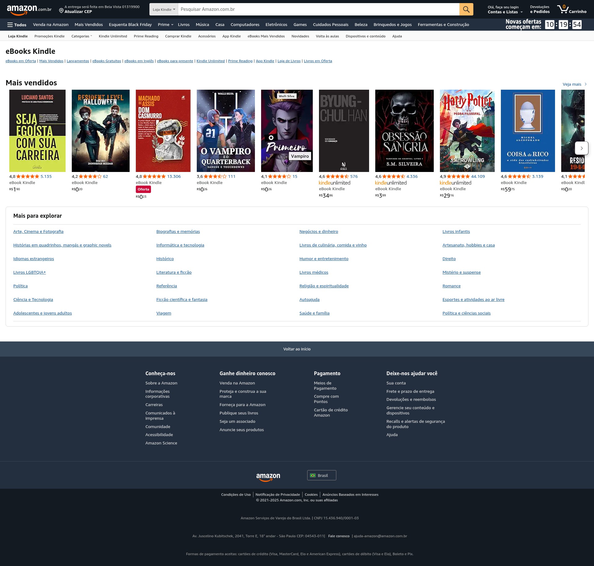Open the shopping cart icon
The width and height of the screenshot is (594, 566).
pyautogui.click(x=571, y=9)
